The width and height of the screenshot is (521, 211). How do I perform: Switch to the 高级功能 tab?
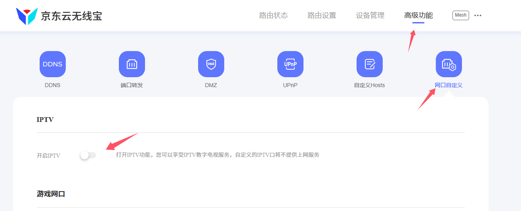tap(418, 15)
